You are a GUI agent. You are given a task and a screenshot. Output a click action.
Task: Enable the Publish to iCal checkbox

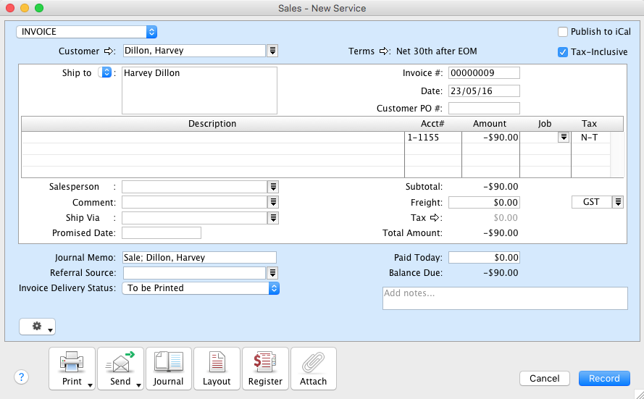tap(563, 32)
